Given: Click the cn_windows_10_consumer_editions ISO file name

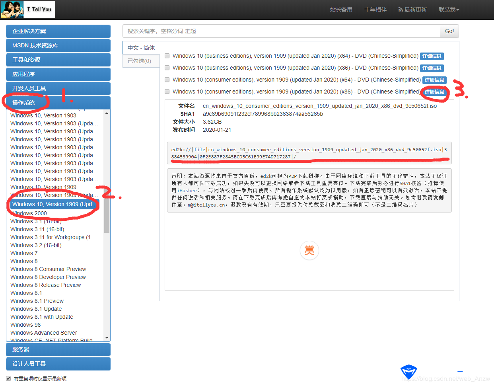Looking at the screenshot, I should [320, 106].
